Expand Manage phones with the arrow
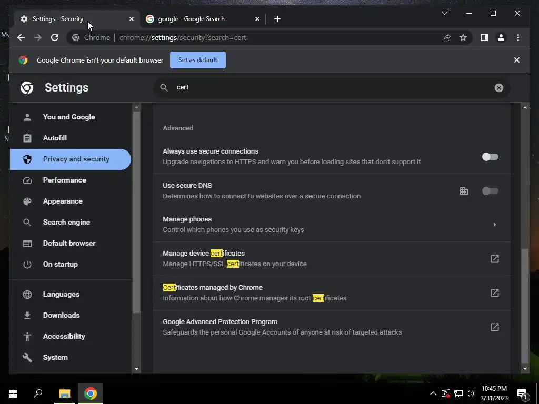Screen dimensions: 539x404 point(495,224)
